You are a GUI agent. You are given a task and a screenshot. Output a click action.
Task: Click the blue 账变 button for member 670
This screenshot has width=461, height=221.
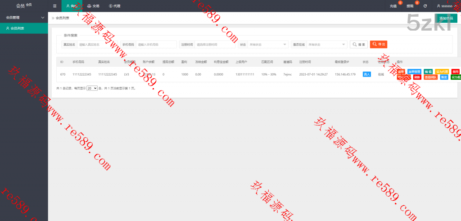pyautogui.click(x=444, y=77)
